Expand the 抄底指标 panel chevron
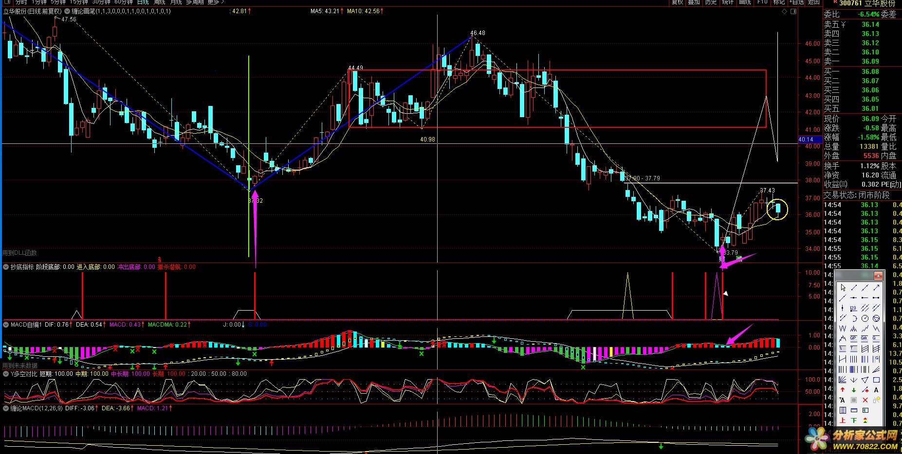The height and width of the screenshot is (454, 902). coord(6,267)
